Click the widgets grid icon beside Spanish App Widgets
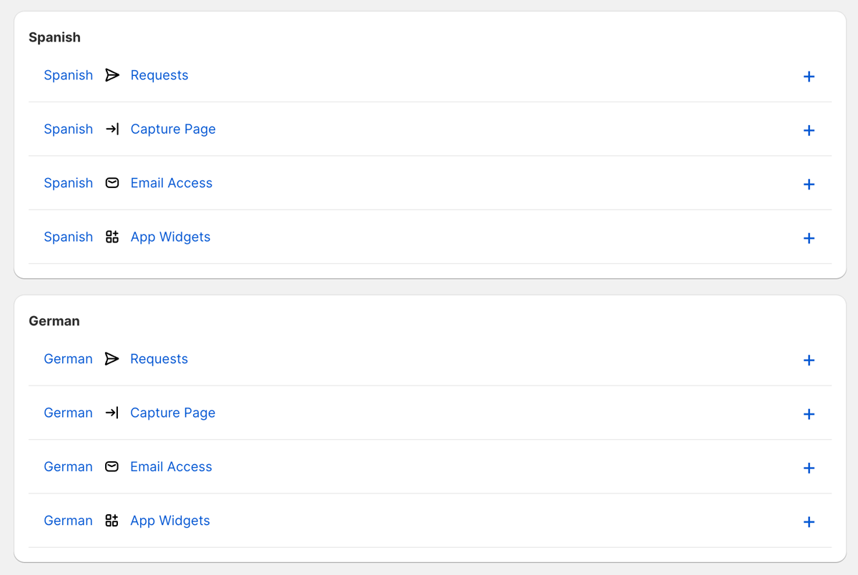The image size is (858, 575). pyautogui.click(x=112, y=237)
